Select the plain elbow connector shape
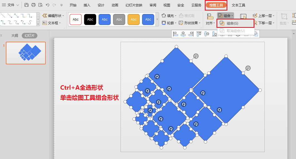This screenshot has width=296, height=159. [x=23, y=16]
